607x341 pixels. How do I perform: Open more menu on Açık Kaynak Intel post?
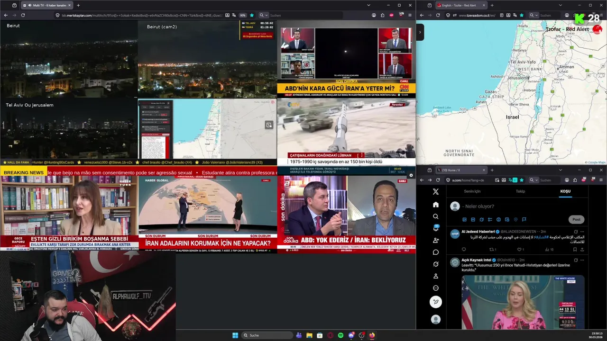tap(582, 260)
